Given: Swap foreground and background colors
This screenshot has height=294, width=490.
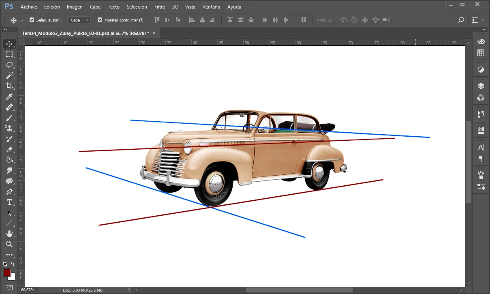Looking at the screenshot, I should (13, 264).
